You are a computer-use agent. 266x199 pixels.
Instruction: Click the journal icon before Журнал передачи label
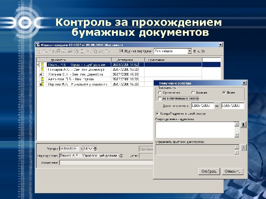coord(121,51)
